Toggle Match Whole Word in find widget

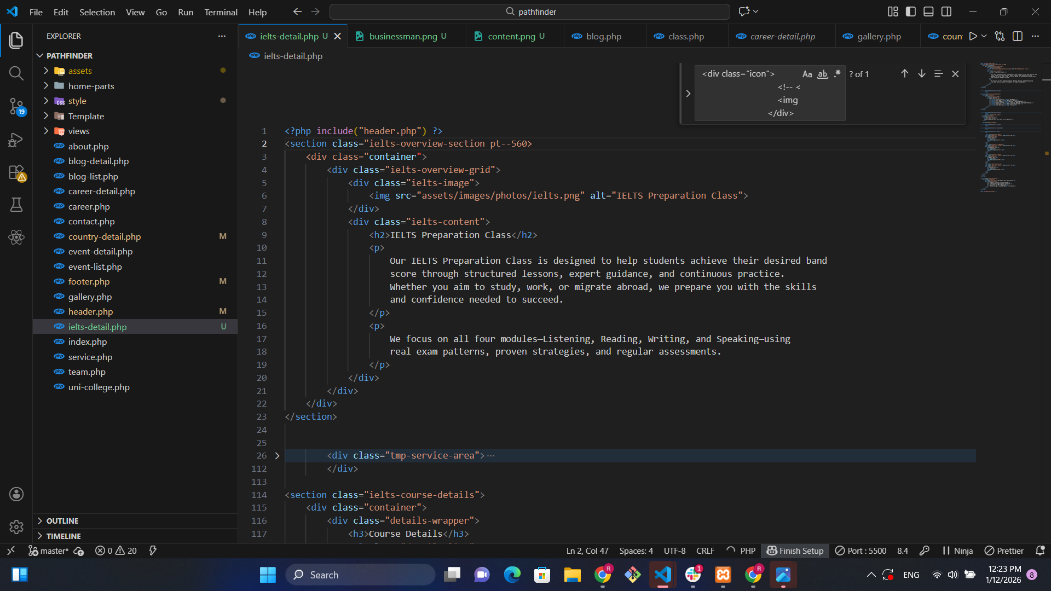(x=822, y=74)
